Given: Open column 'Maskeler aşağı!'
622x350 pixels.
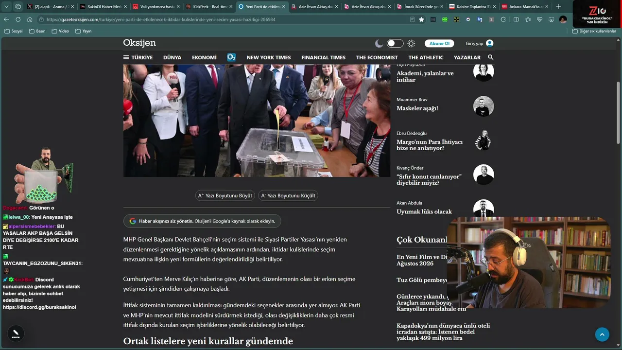Looking at the screenshot, I should (417, 108).
